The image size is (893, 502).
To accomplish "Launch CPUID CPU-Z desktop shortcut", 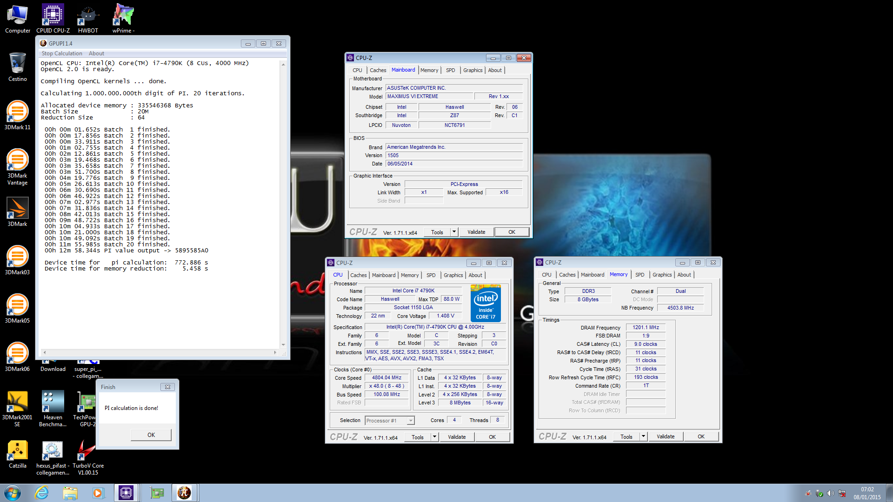I will click(53, 19).
